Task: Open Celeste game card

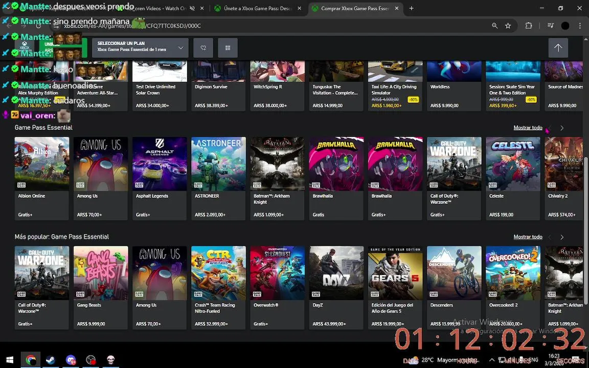Action: point(513,178)
